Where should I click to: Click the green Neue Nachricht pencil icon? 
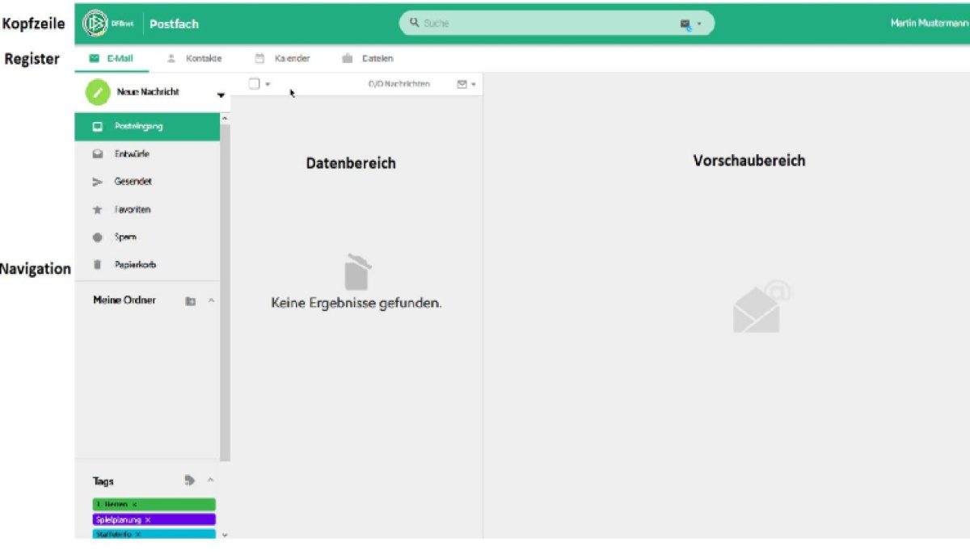[x=98, y=93]
